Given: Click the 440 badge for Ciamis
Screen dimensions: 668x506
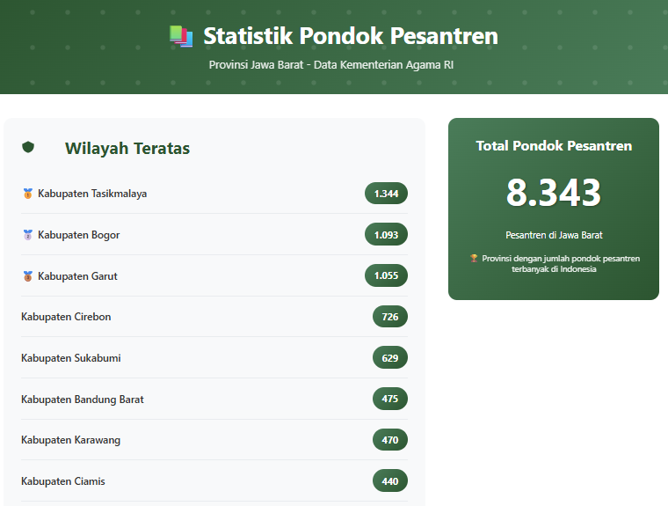Looking at the screenshot, I should pyautogui.click(x=389, y=481).
